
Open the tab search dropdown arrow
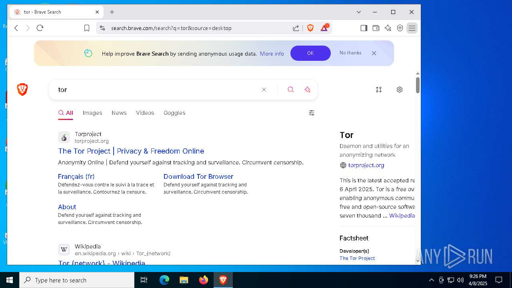coord(359,12)
